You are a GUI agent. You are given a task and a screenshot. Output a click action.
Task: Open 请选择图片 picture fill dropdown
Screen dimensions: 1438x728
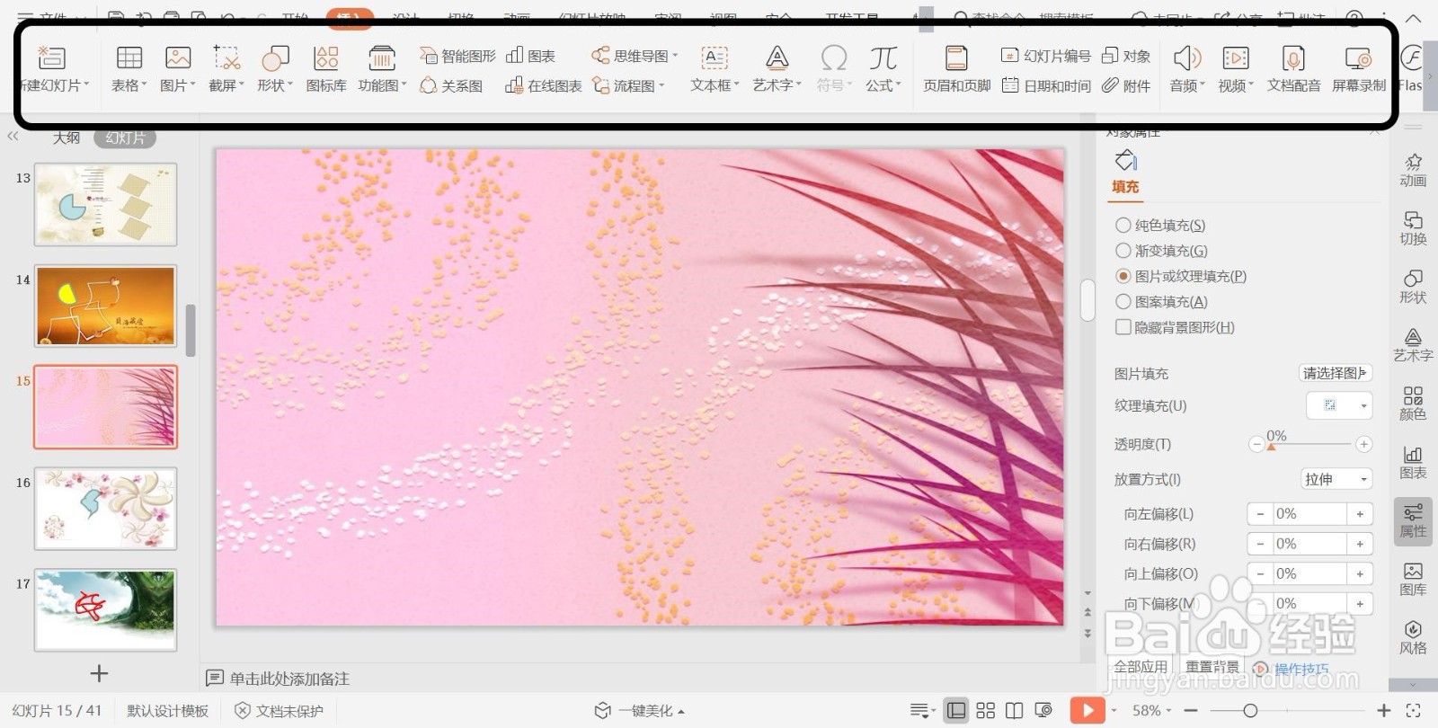click(1336, 373)
